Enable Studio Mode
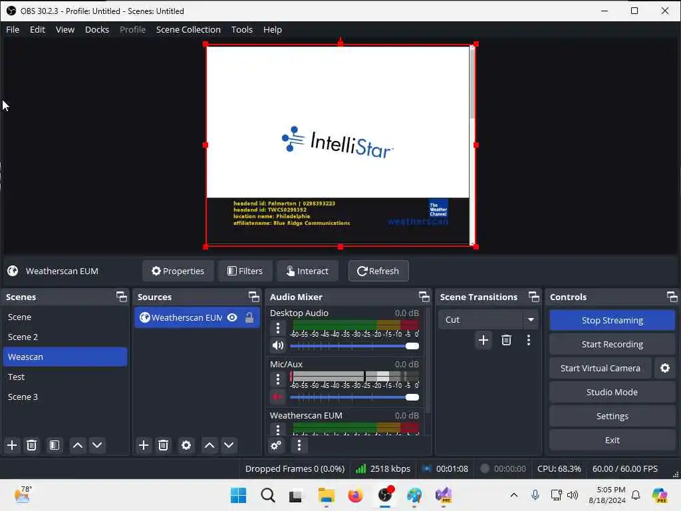 click(612, 392)
